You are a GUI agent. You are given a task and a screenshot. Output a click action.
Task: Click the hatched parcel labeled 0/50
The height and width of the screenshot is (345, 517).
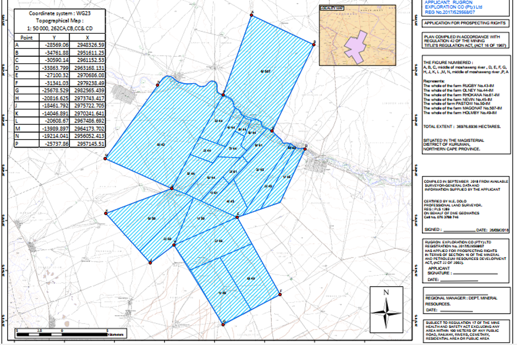click(x=151, y=218)
